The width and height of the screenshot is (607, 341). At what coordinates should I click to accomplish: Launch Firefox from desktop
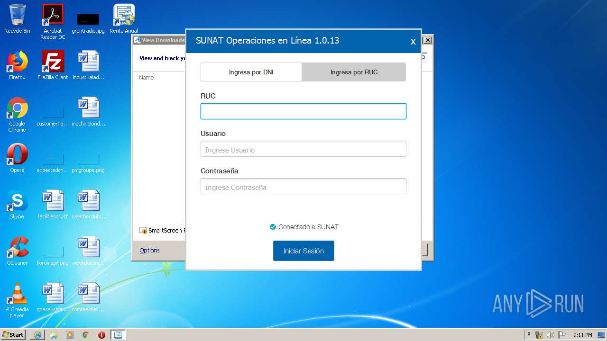tap(17, 65)
